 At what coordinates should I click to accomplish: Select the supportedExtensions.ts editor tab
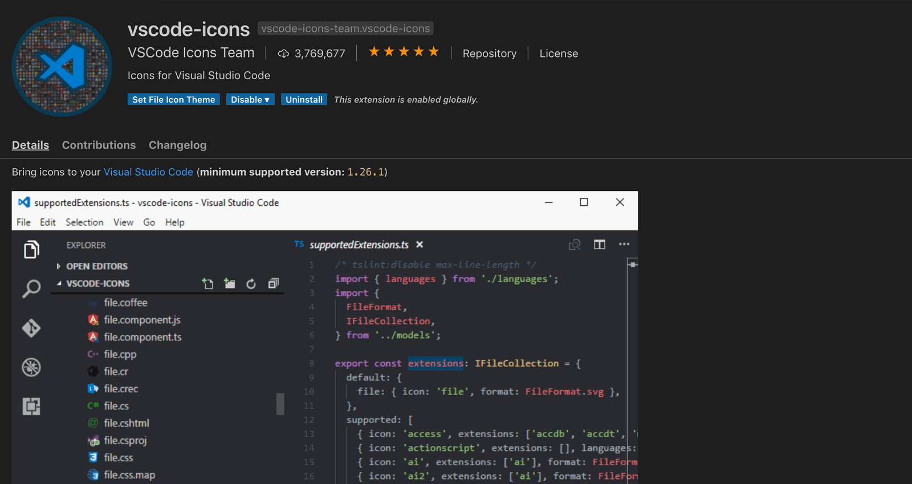[359, 245]
